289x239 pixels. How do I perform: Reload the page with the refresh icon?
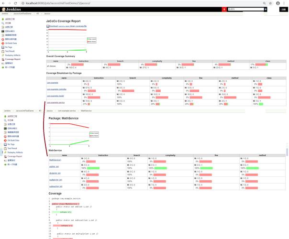(15, 3)
